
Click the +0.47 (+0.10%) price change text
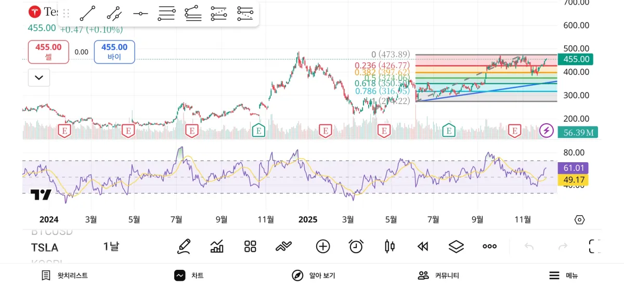pyautogui.click(x=92, y=30)
